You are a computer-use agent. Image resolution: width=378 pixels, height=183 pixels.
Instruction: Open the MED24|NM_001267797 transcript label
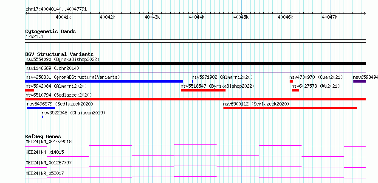(x=48, y=163)
